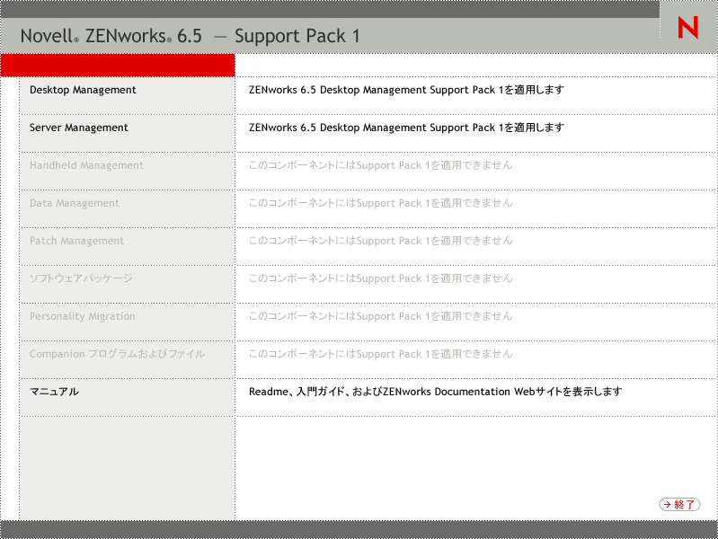The height and width of the screenshot is (539, 718).
Task: Click the disabled Handheld Management entry
Action: [86, 165]
